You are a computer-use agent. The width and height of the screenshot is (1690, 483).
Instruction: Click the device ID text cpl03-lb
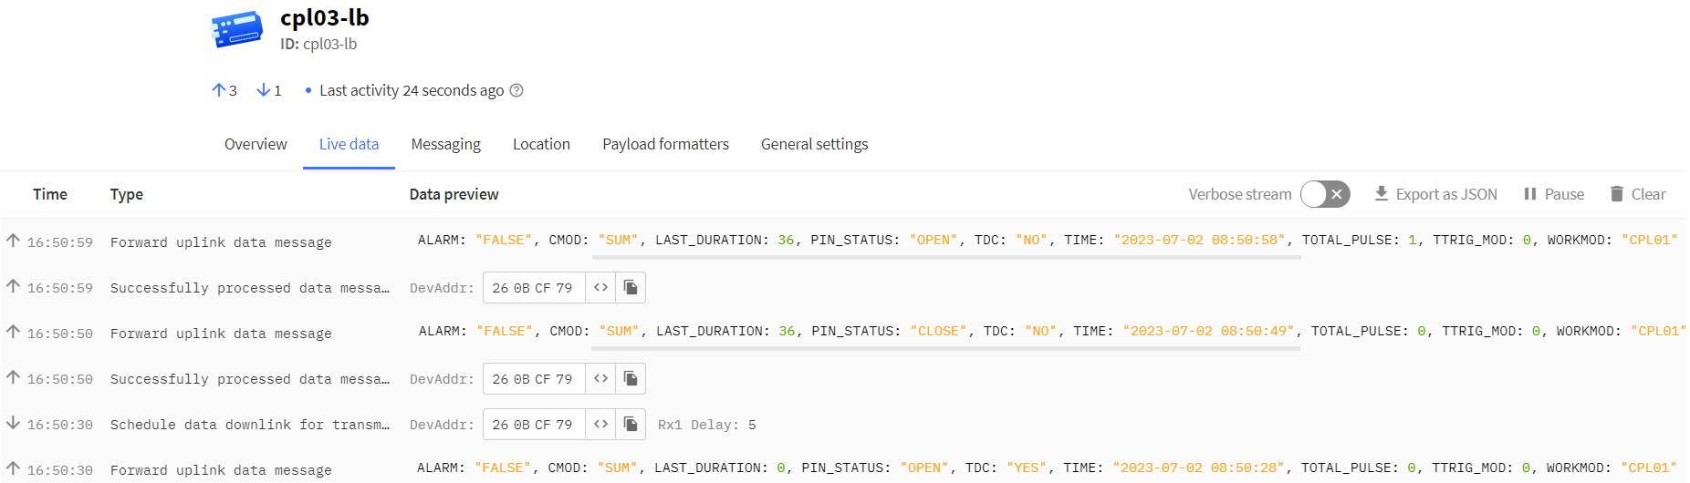point(329,44)
